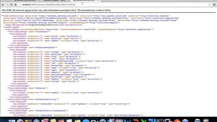Collapse the xs:sequence under GetMarketActivity

tap(10, 102)
